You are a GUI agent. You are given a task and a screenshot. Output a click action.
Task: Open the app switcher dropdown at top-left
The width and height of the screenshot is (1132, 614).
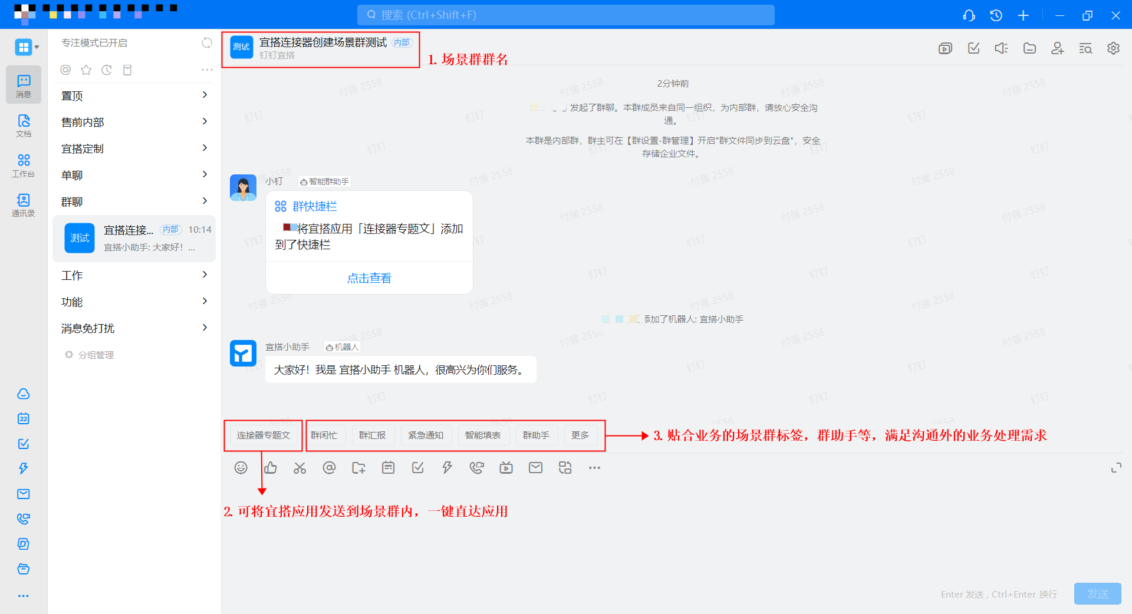[x=27, y=47]
